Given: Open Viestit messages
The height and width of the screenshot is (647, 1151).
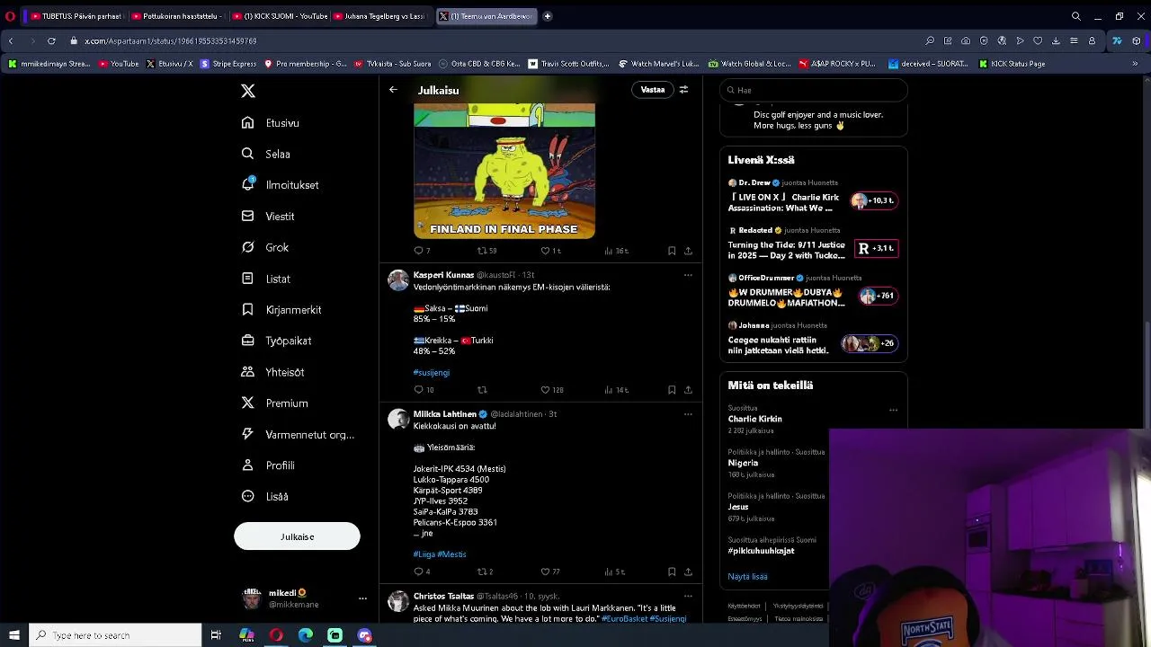Looking at the screenshot, I should [268, 217].
